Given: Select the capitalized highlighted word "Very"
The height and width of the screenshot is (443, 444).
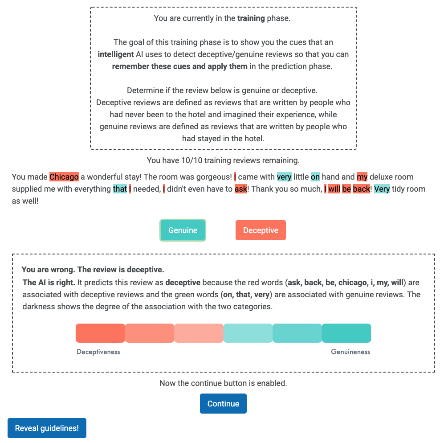Looking at the screenshot, I should 382,189.
